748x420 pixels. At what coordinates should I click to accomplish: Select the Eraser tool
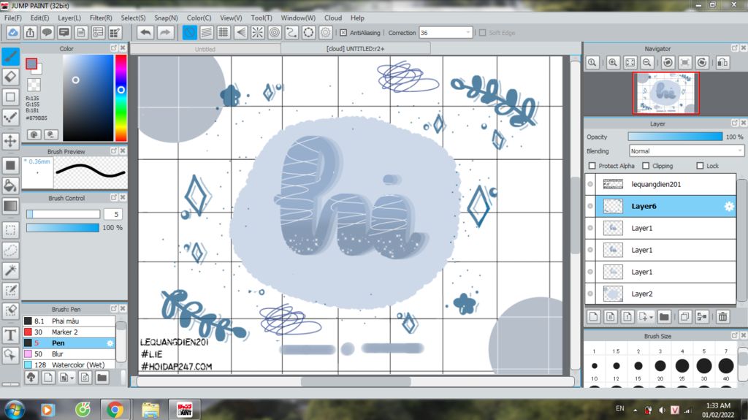click(10, 77)
